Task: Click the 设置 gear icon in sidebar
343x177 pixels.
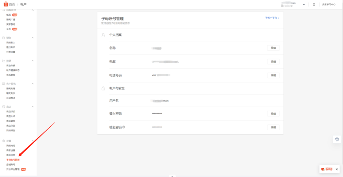Action: (x=4, y=141)
